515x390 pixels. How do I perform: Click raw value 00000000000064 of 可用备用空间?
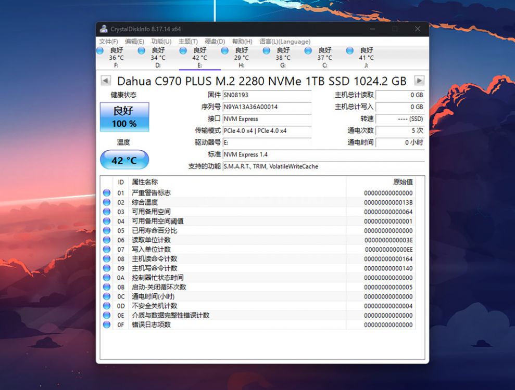(388, 212)
